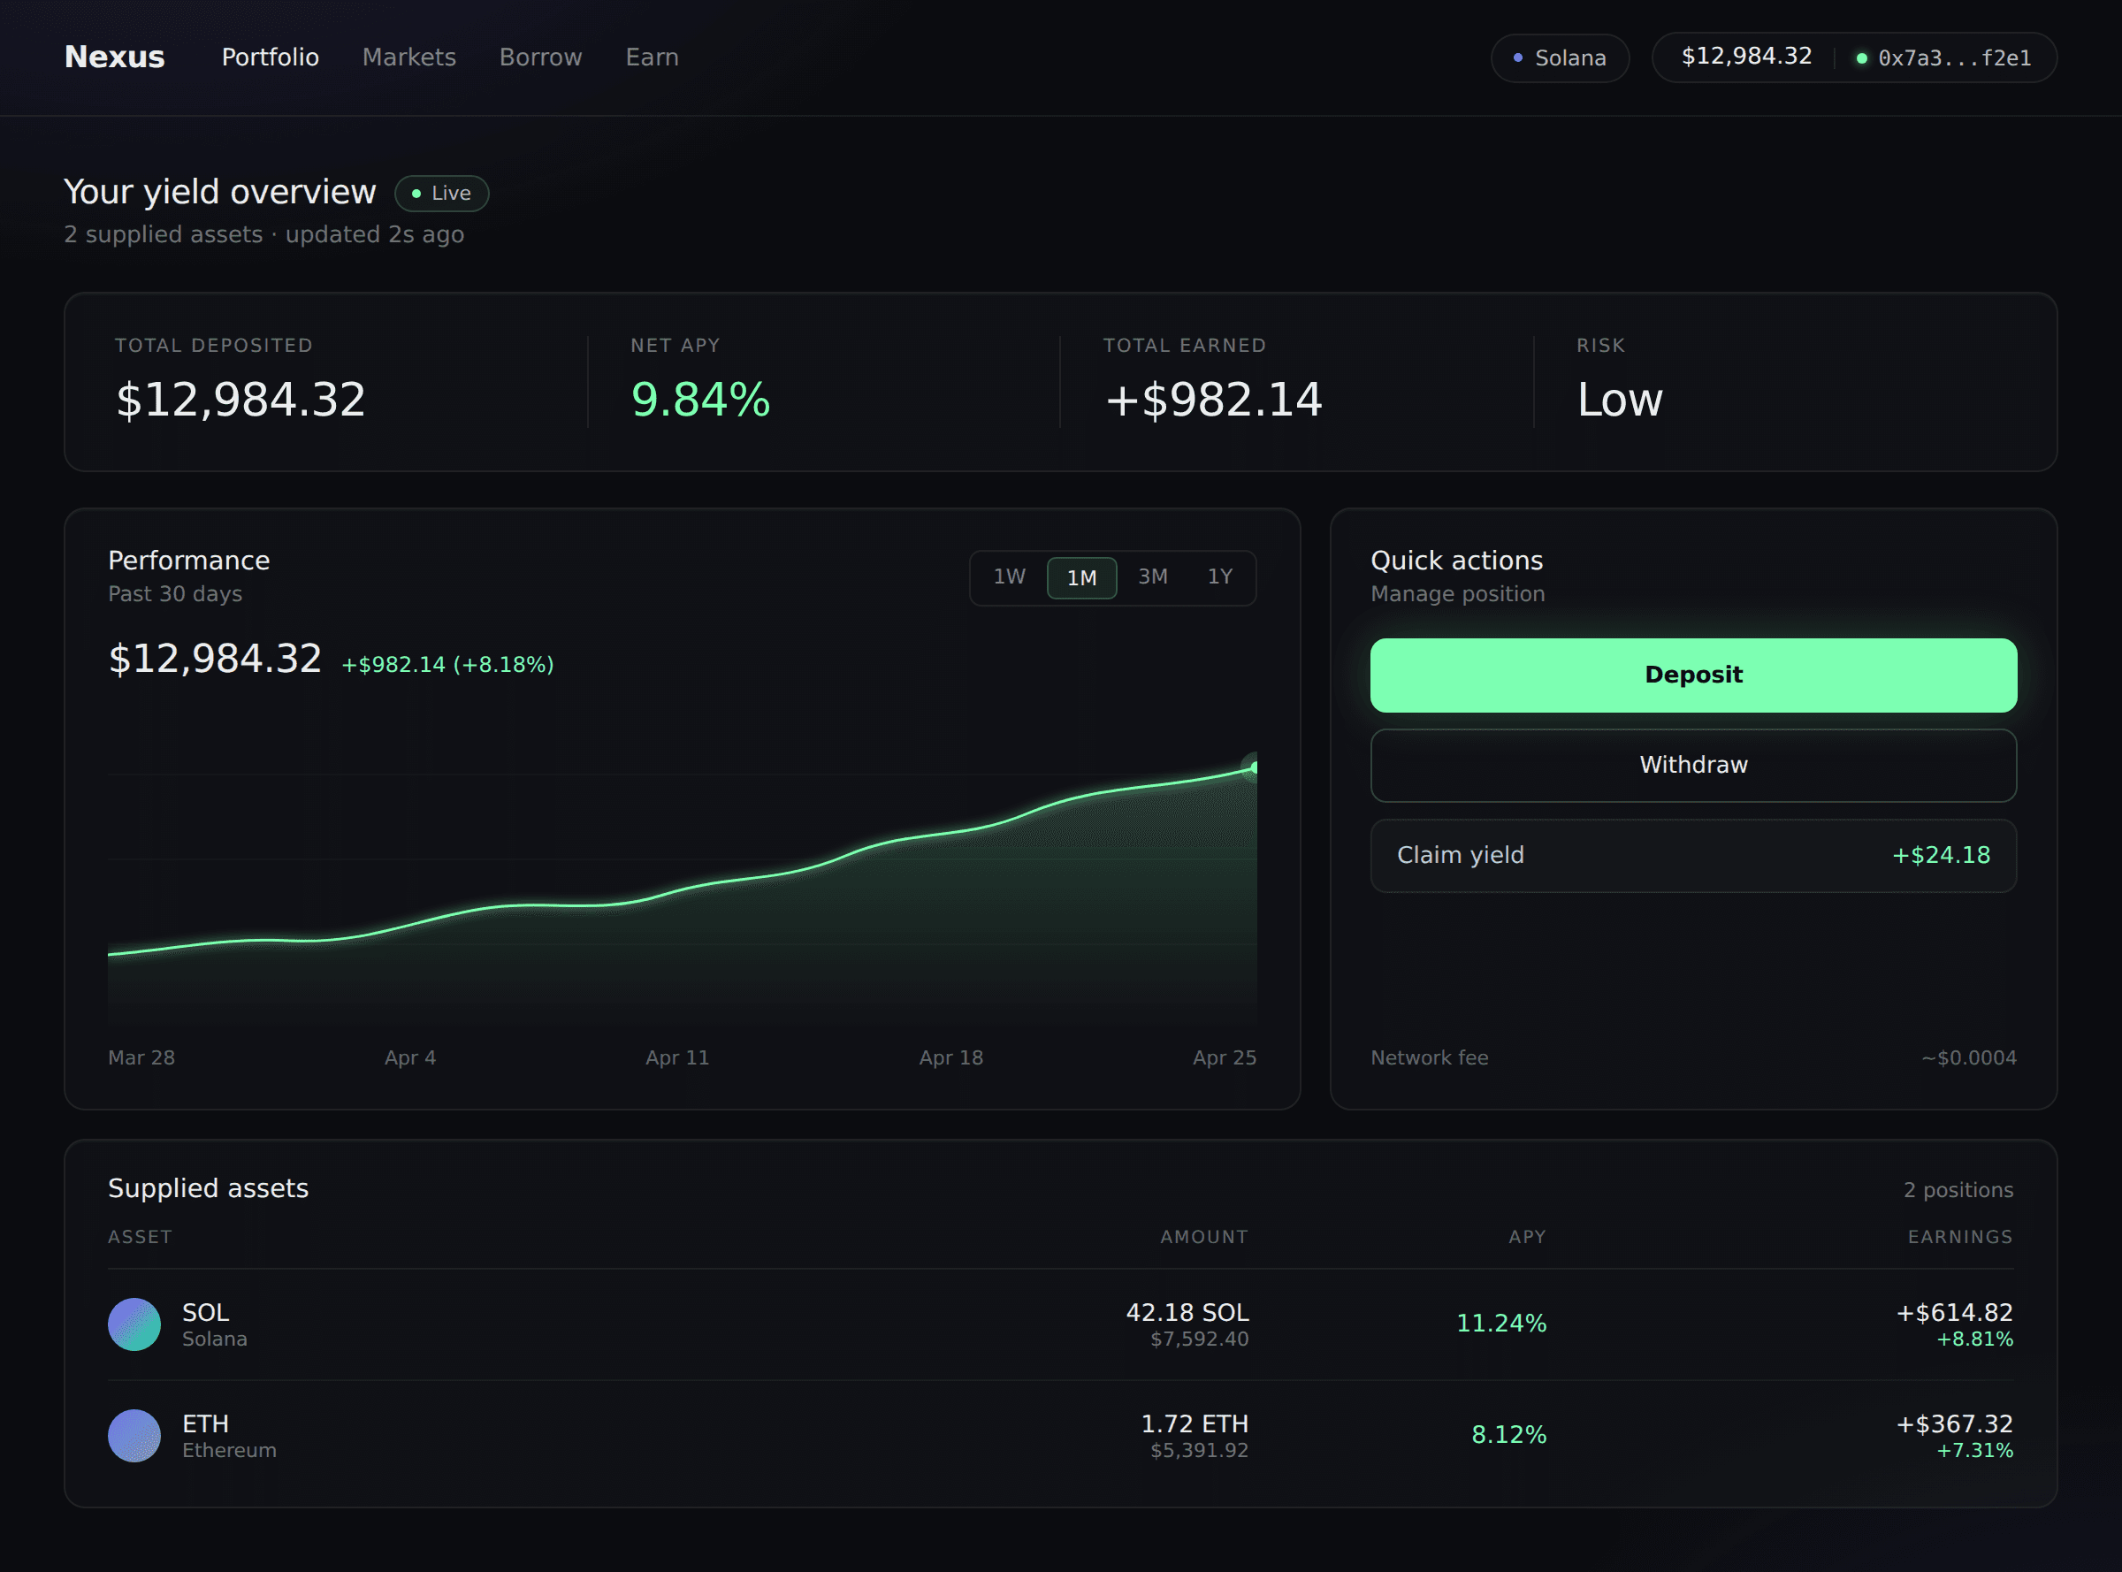
Task: Click the 1.72 ETH amount
Action: tap(1195, 1423)
